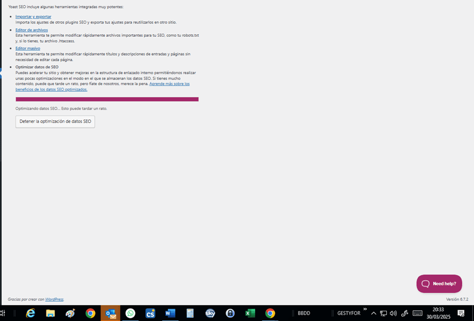Expand the GESTYFOR toolbar double chevron
The width and height of the screenshot is (474, 321).
tap(365, 309)
